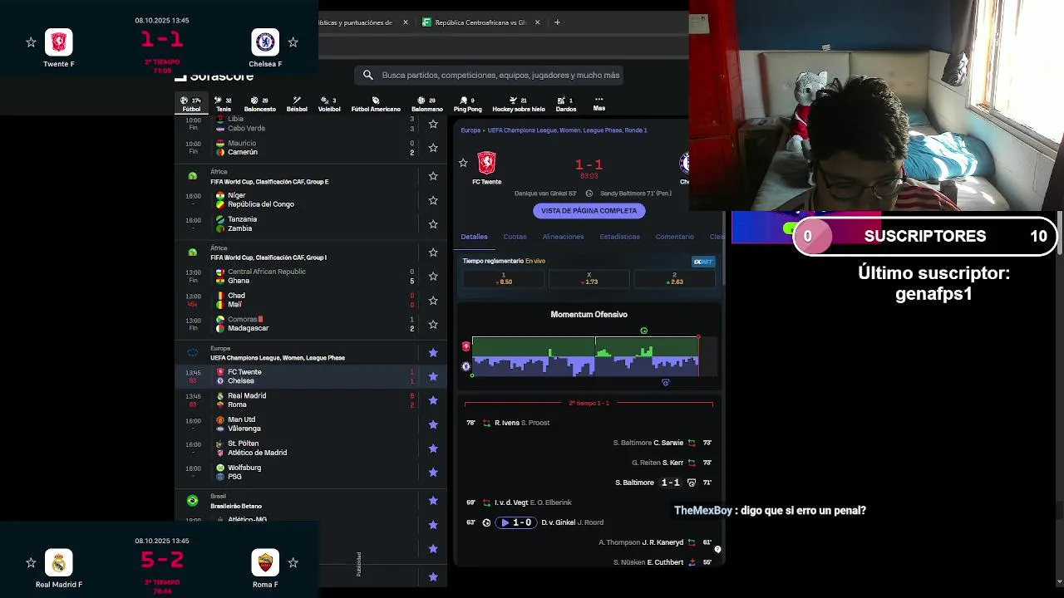Screen dimensions: 1064x598
Task: Select the Hockey sobre hielo sport tab
Action: coord(519,104)
